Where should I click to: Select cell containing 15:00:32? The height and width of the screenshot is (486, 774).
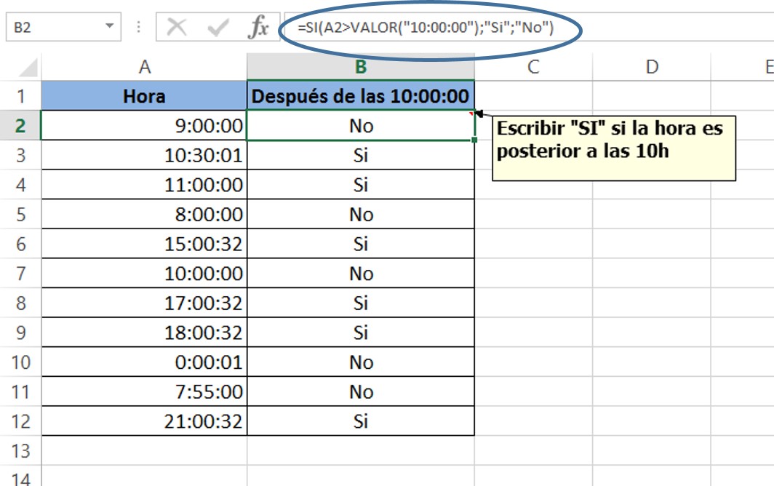(144, 244)
